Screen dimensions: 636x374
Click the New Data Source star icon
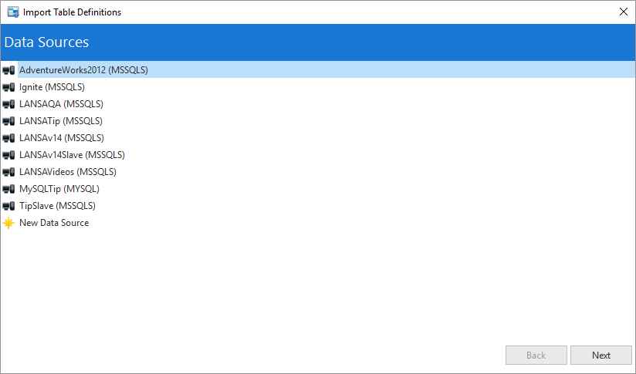tap(8, 223)
